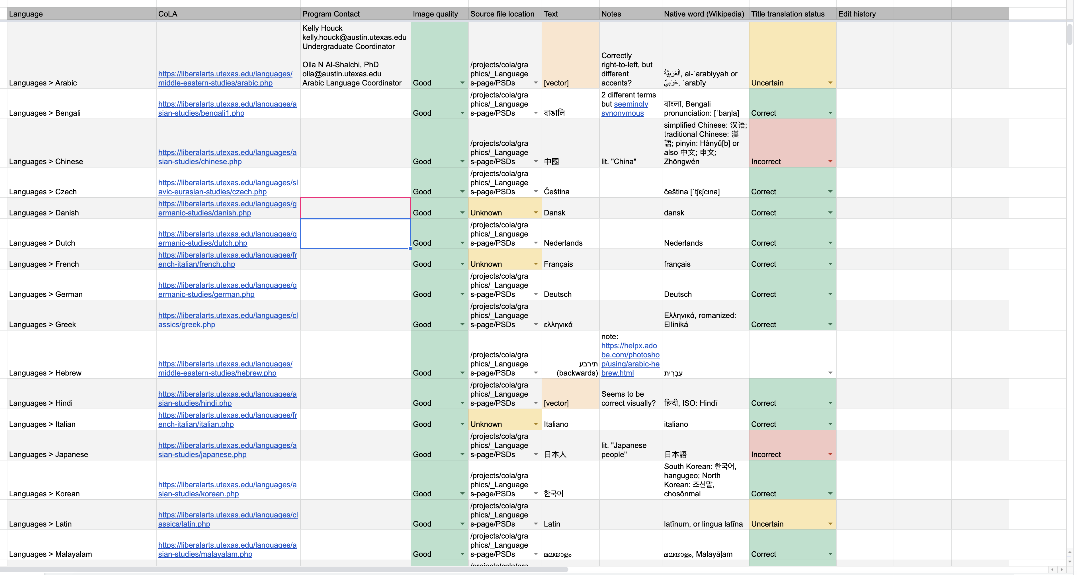Screen dimensions: 1077x575
Task: Select the Kelly Houck program contact cell
Action: pyautogui.click(x=355, y=55)
